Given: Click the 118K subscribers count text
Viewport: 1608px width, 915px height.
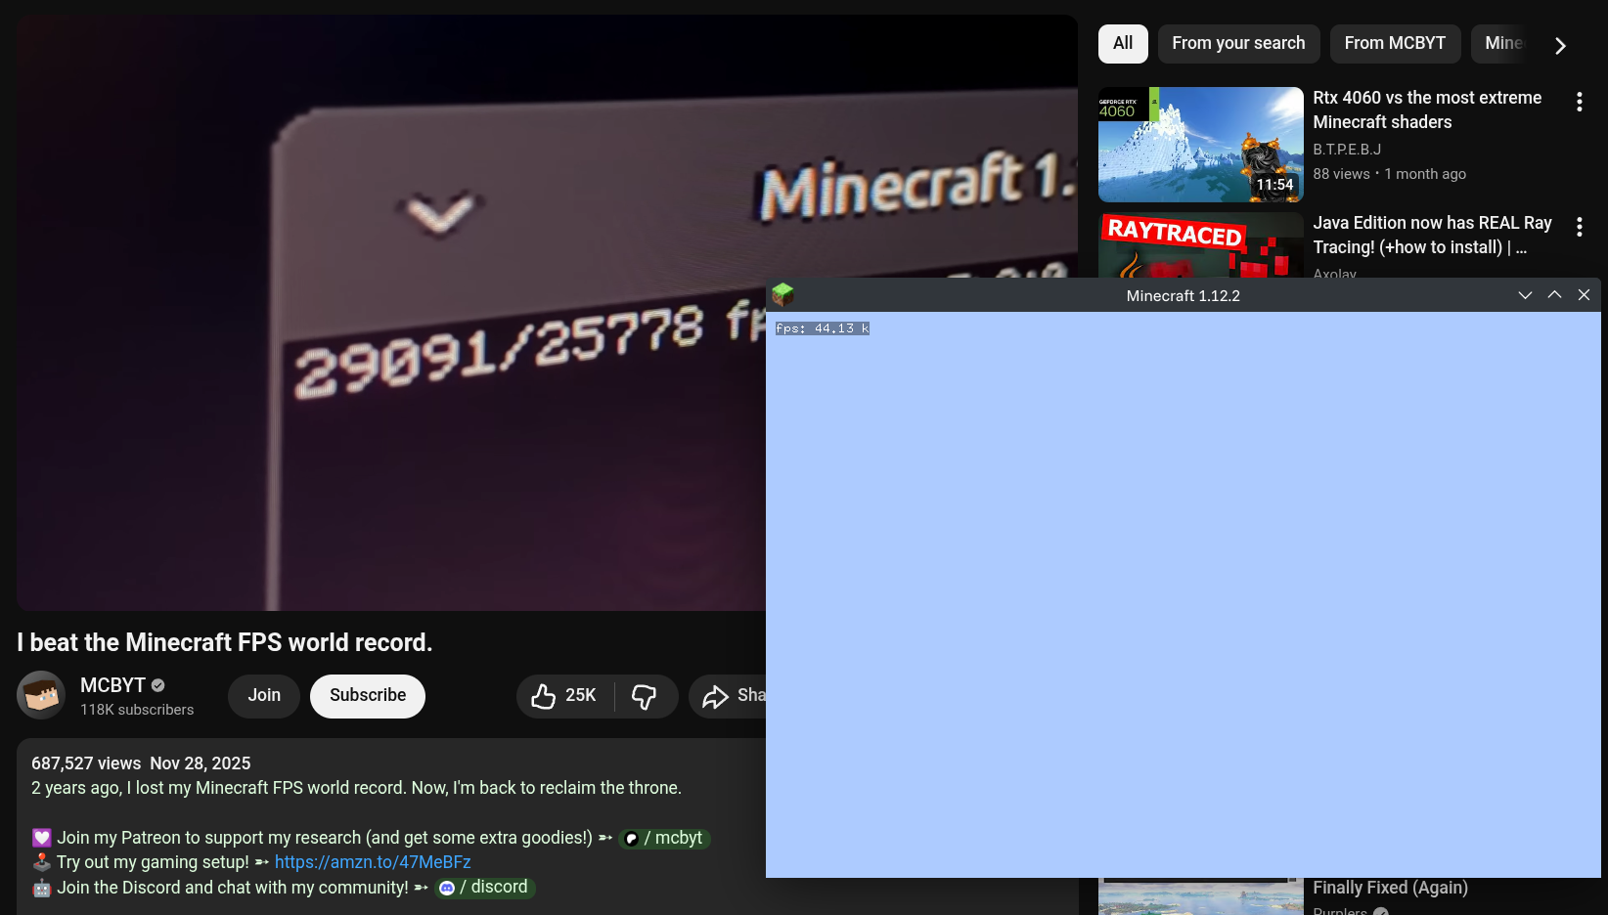Looking at the screenshot, I should (137, 710).
